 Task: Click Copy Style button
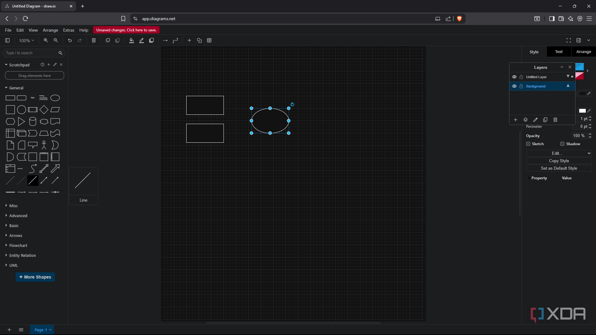[x=559, y=161]
